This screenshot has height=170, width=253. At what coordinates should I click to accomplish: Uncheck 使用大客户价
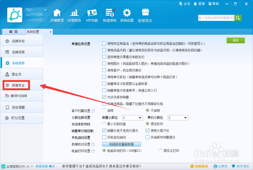147,131
